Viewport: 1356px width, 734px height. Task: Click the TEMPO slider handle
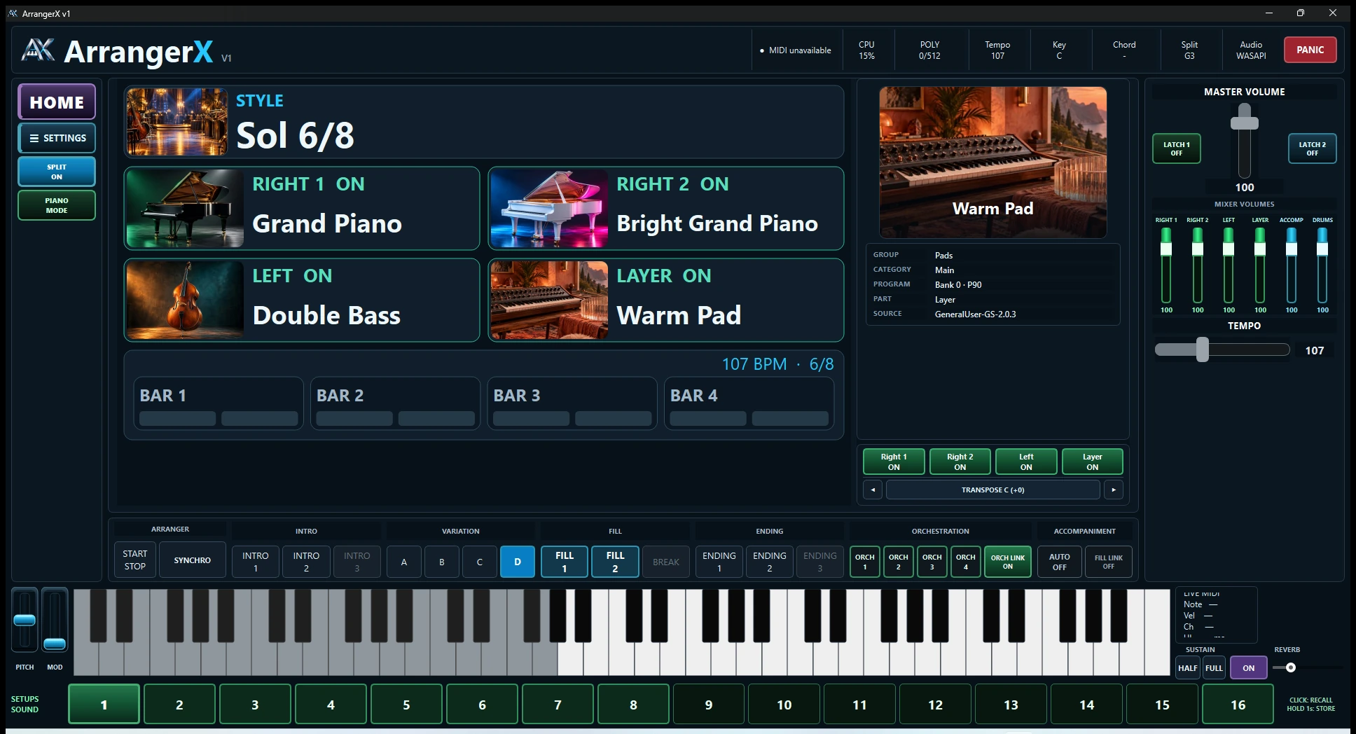(1203, 349)
